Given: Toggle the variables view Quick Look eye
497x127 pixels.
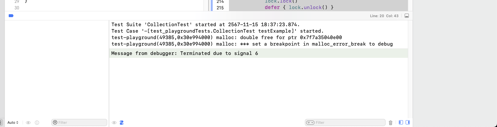Looking at the screenshot, I should coord(28,123).
